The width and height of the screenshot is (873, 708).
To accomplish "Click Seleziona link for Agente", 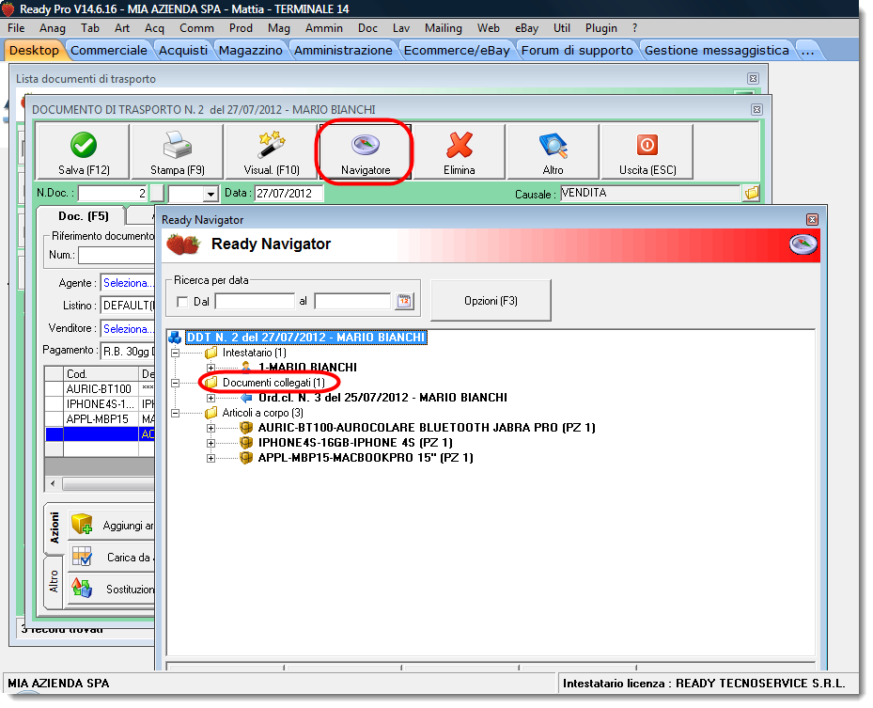I will point(128,283).
